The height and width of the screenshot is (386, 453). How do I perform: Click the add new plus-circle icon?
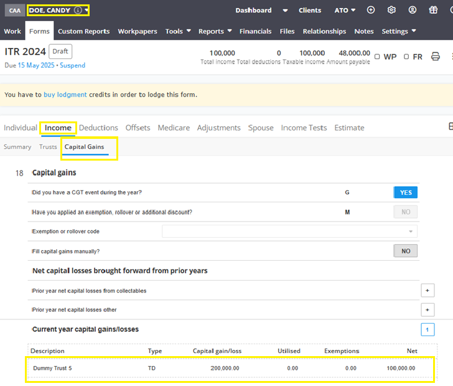pyautogui.click(x=371, y=10)
